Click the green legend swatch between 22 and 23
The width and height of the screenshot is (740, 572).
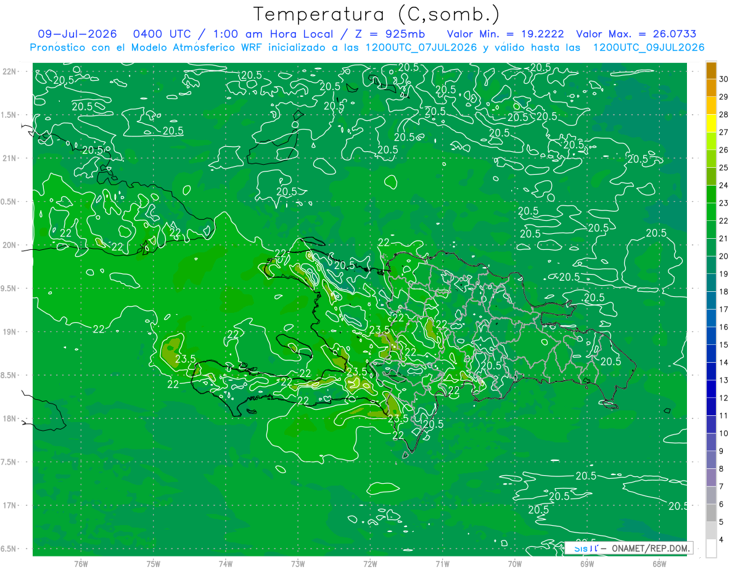click(711, 212)
